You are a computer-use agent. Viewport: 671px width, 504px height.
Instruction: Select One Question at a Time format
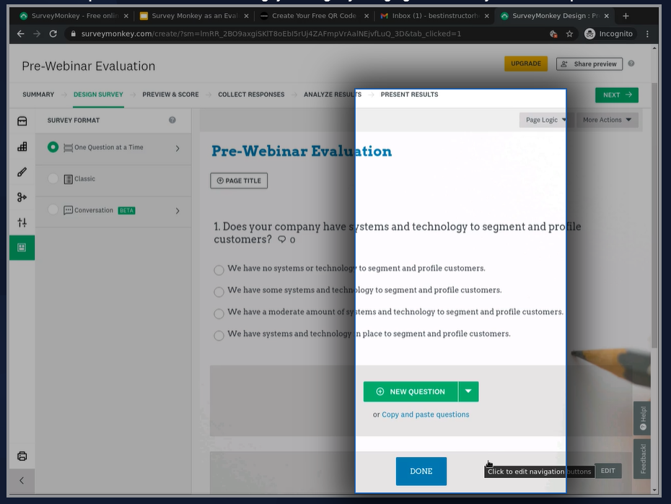click(x=53, y=147)
